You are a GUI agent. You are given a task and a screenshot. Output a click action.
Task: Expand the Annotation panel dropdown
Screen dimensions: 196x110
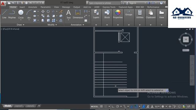pos(77,25)
